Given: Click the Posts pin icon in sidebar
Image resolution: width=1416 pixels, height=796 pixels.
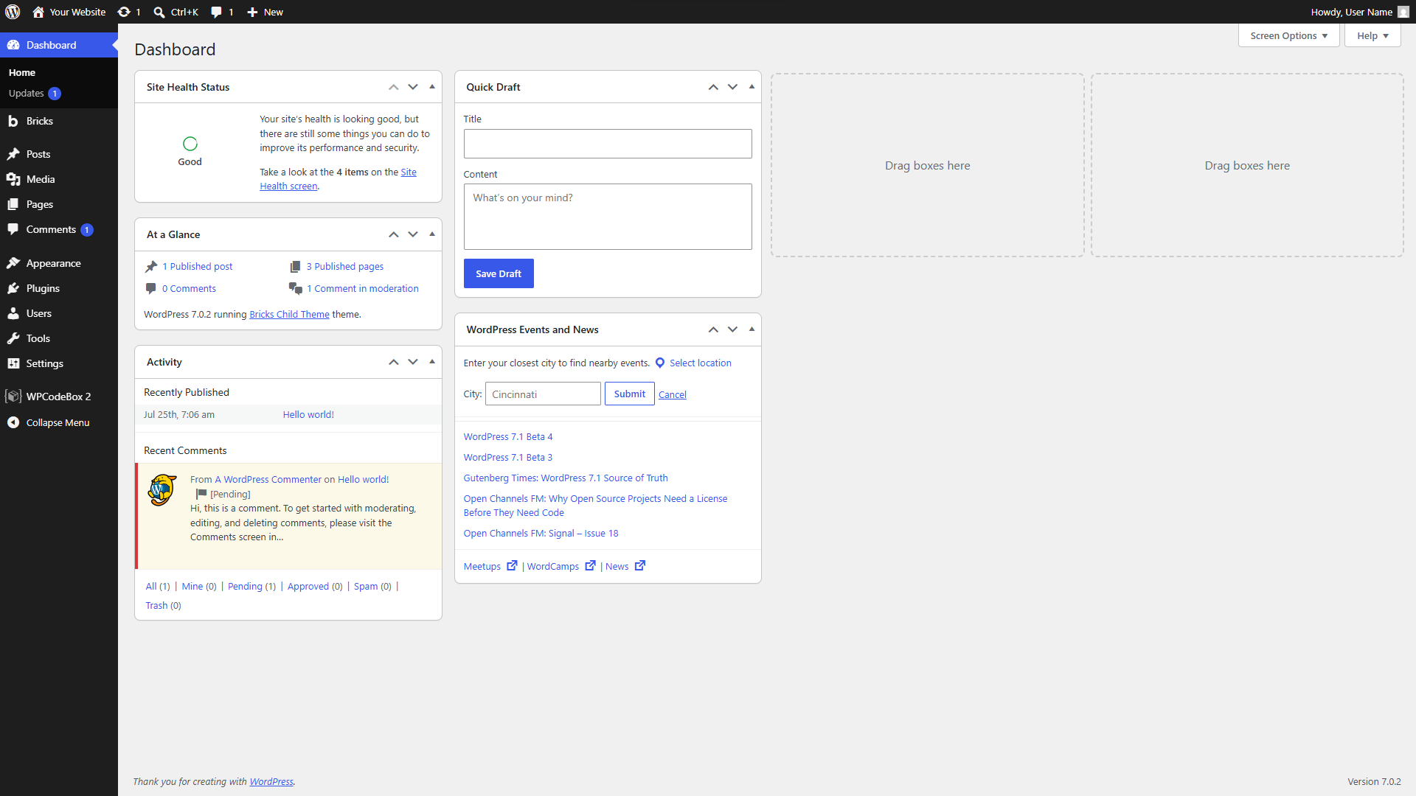Looking at the screenshot, I should [x=13, y=154].
